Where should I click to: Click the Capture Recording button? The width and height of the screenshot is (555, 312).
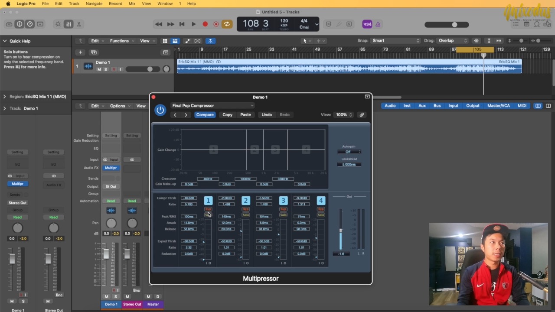pyautogui.click(x=216, y=24)
